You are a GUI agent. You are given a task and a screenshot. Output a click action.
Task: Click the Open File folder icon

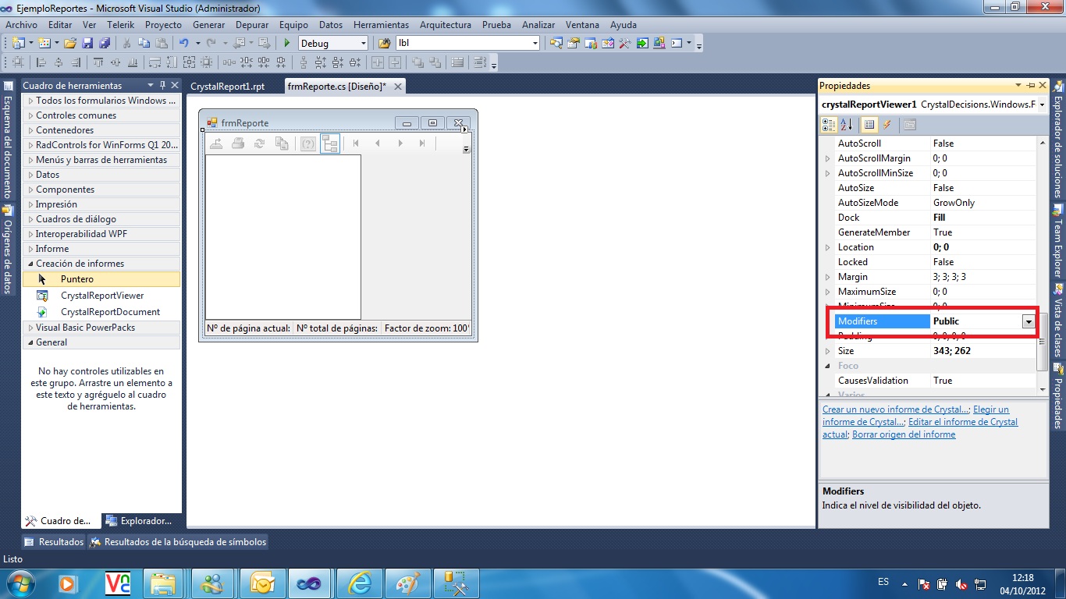(70, 44)
